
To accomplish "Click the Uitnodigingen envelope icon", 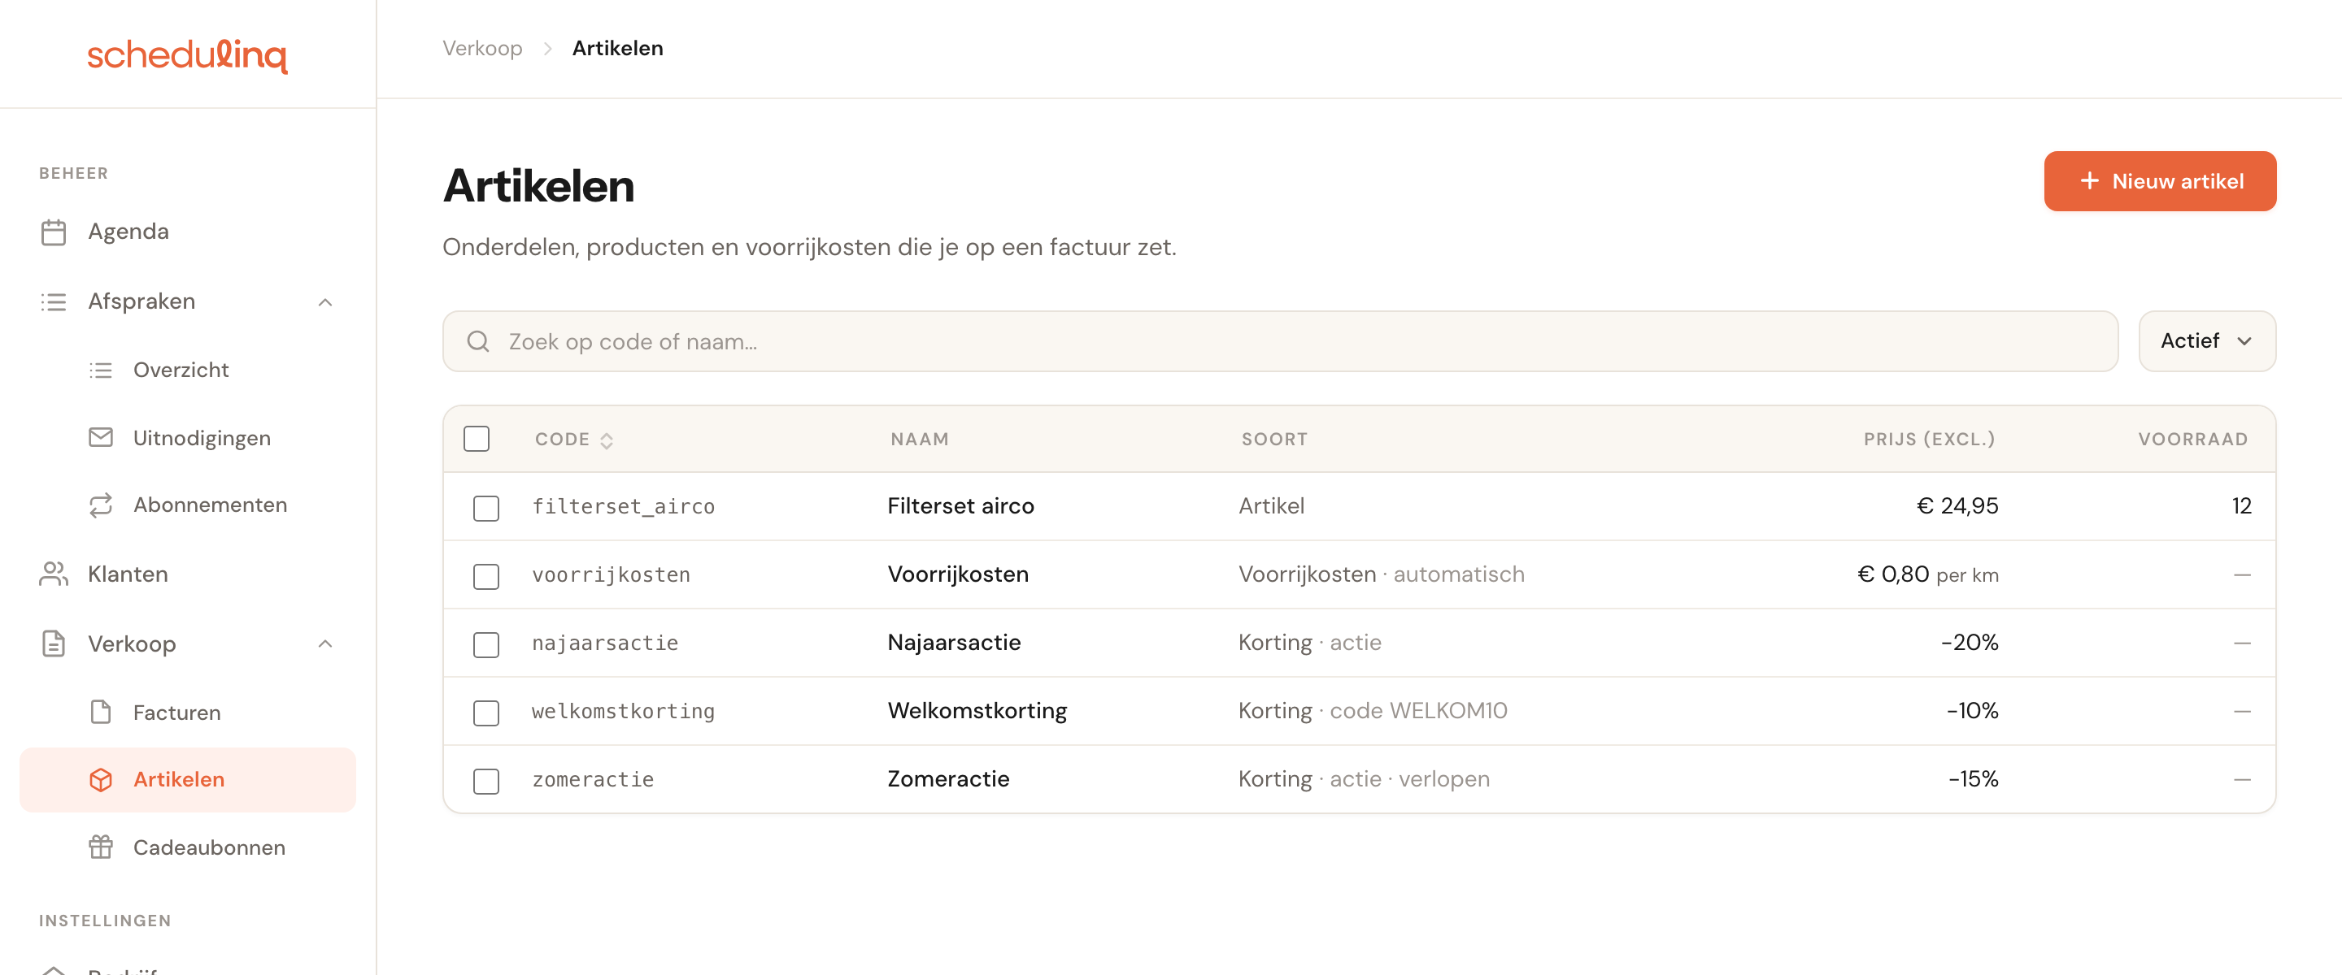I will (101, 438).
